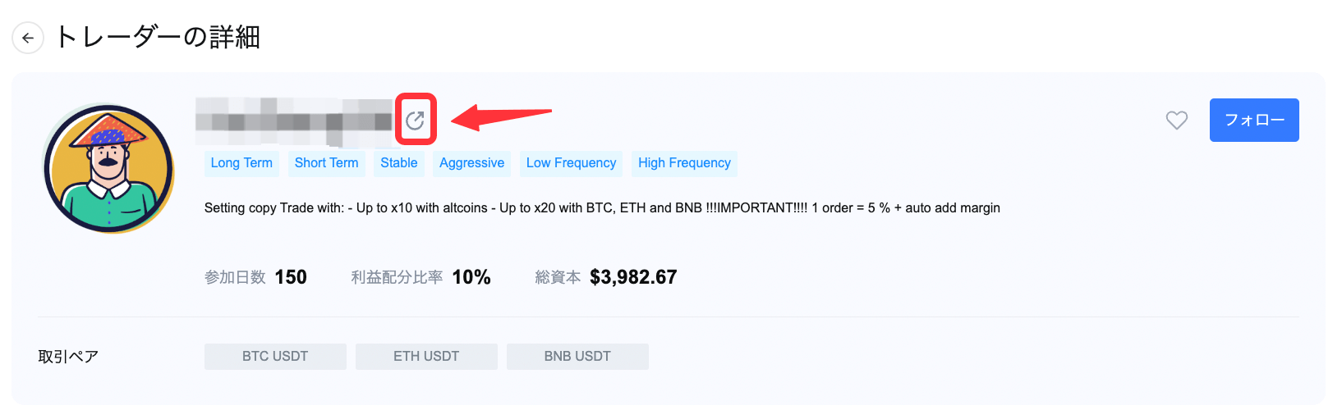
Task: Go back using the arrow icon
Action: click(x=28, y=38)
